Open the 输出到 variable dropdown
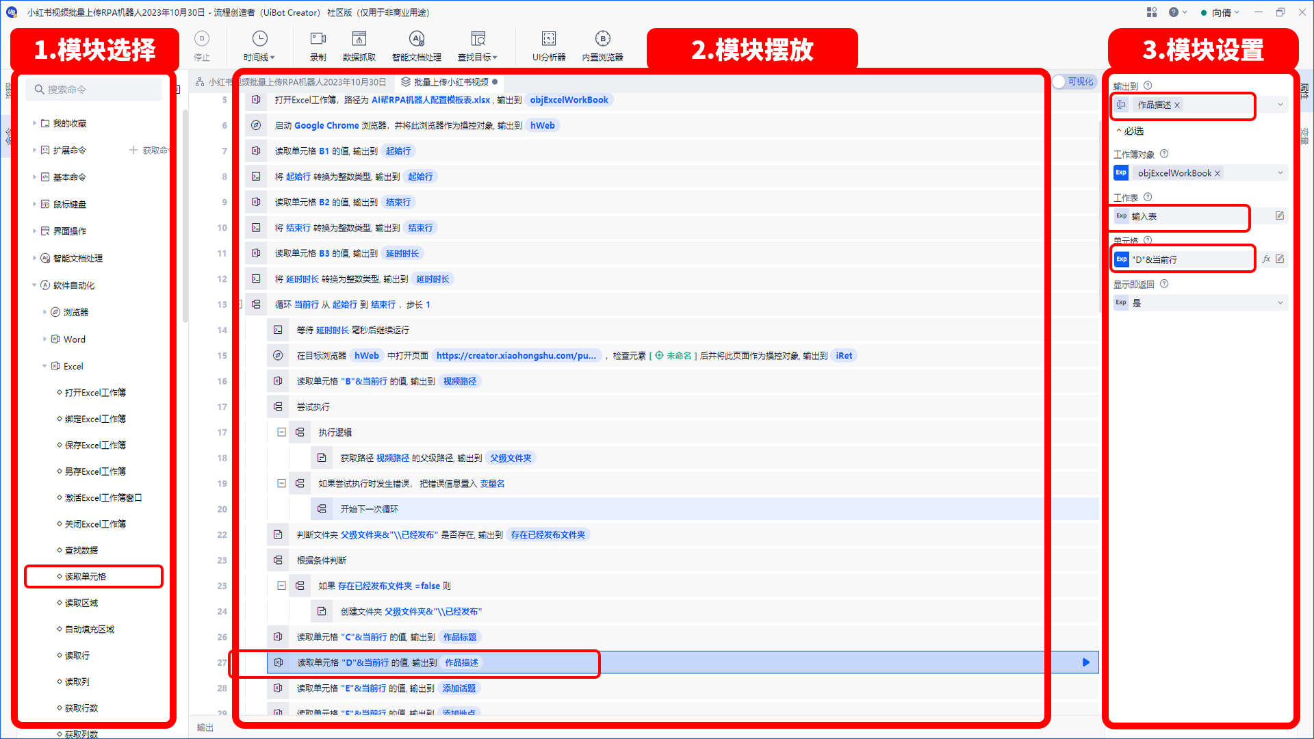 [x=1280, y=105]
